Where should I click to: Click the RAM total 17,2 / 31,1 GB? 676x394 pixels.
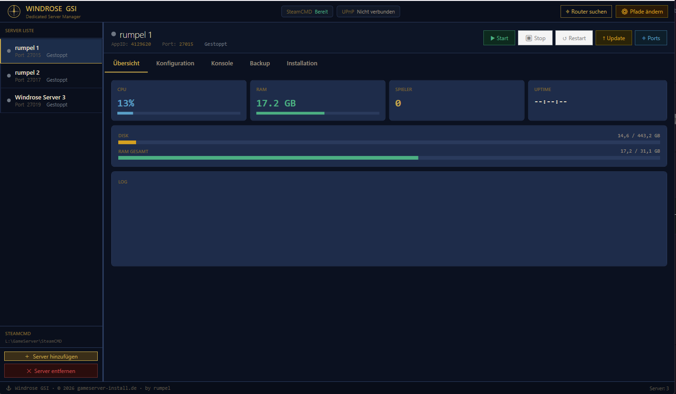(640, 151)
